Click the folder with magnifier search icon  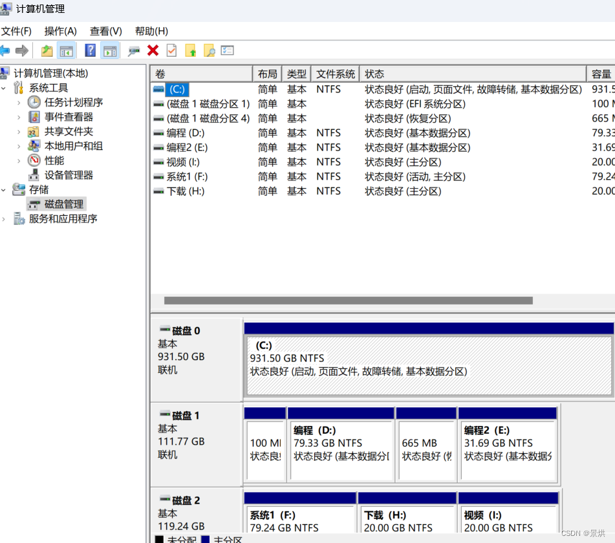click(x=210, y=50)
